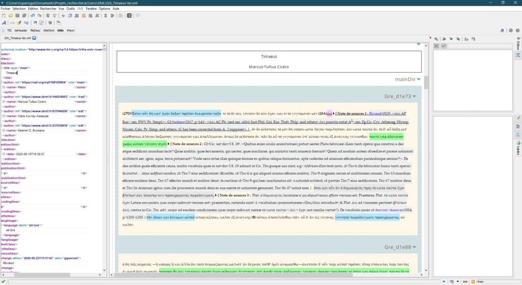Close the Grk_Timaeus-tei.xml tab
Image resolution: width=522 pixels, height=285 pixels.
34,38
